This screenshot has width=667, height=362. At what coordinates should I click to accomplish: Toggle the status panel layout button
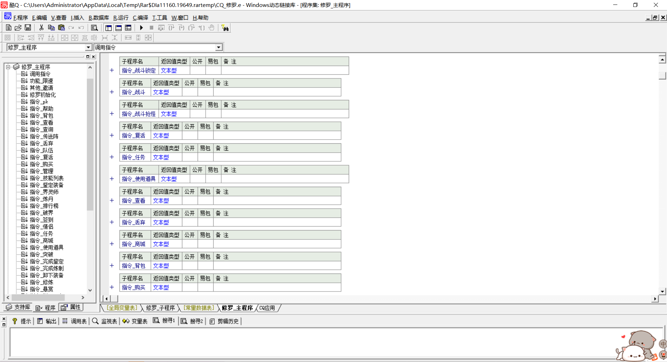[118, 28]
